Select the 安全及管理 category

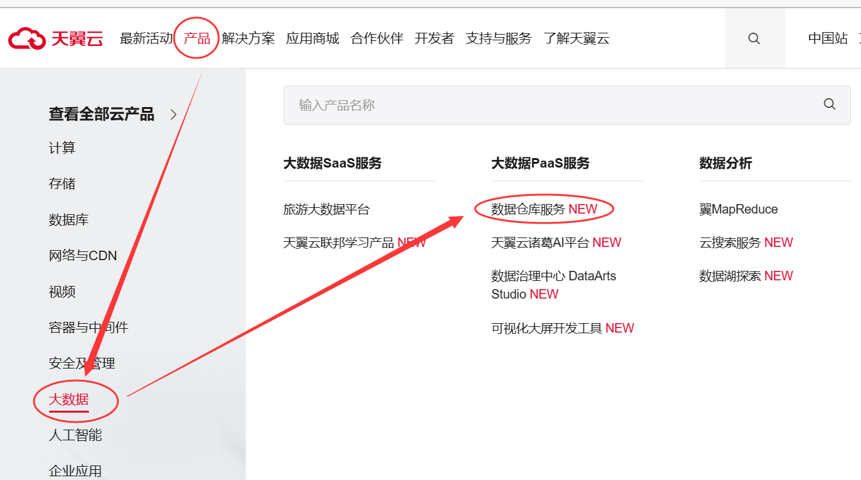pyautogui.click(x=82, y=363)
